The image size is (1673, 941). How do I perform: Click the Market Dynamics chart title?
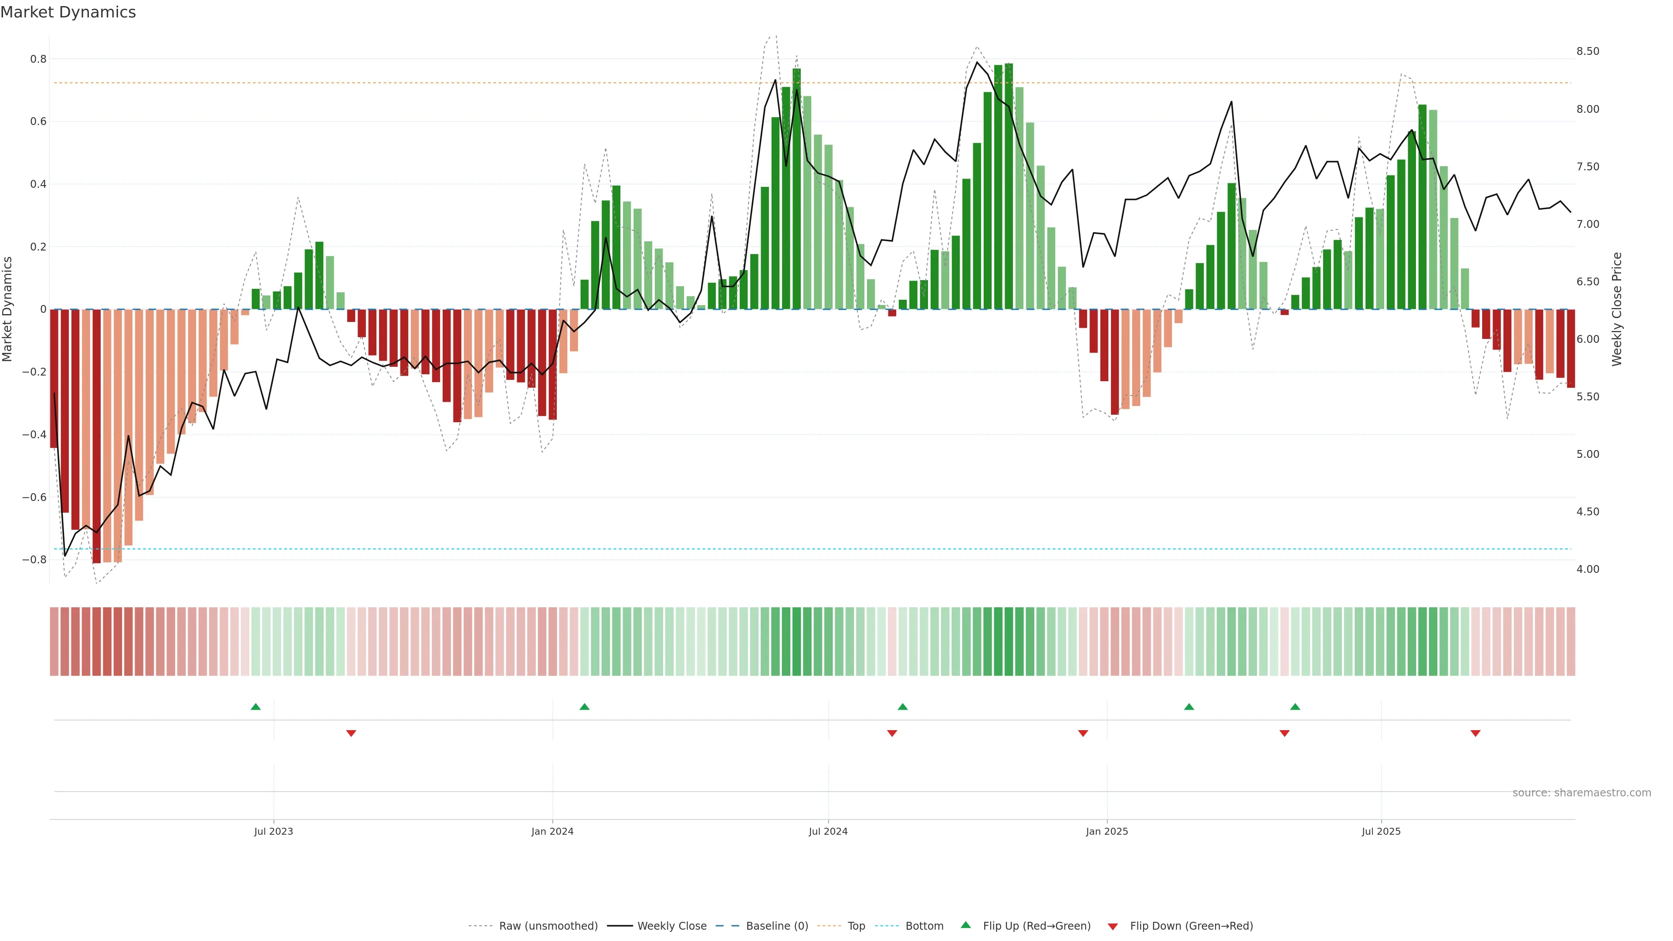[68, 12]
